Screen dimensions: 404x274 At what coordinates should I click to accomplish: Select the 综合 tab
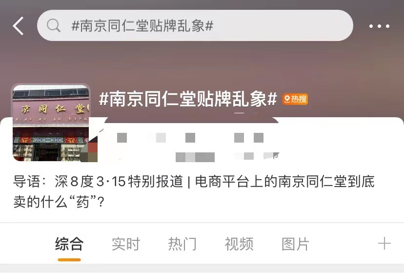[x=69, y=244]
